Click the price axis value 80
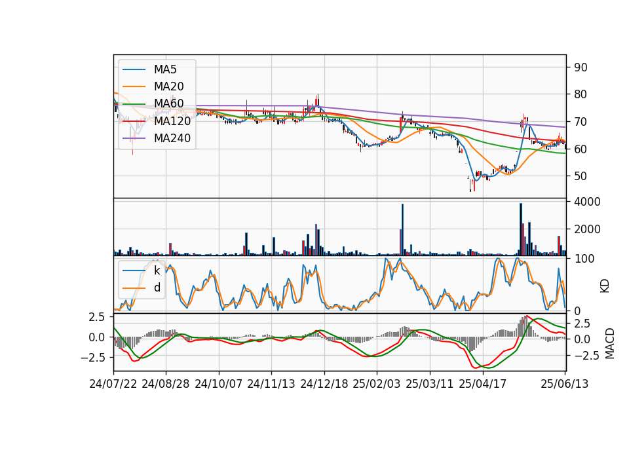 tap(581, 94)
